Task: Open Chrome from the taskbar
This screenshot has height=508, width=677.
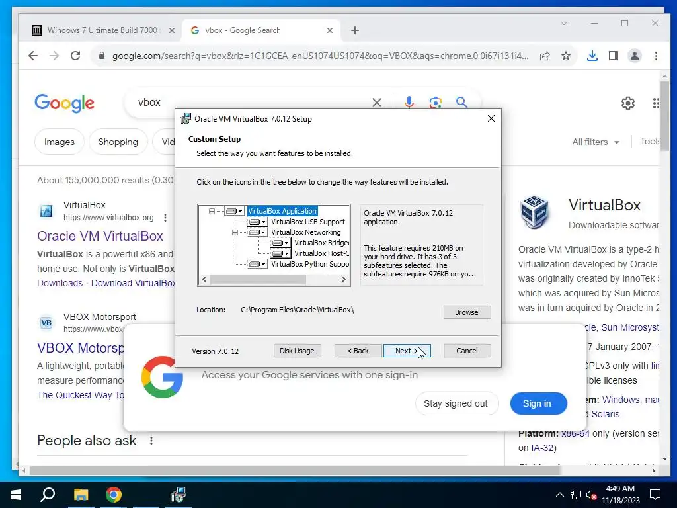Action: click(114, 495)
